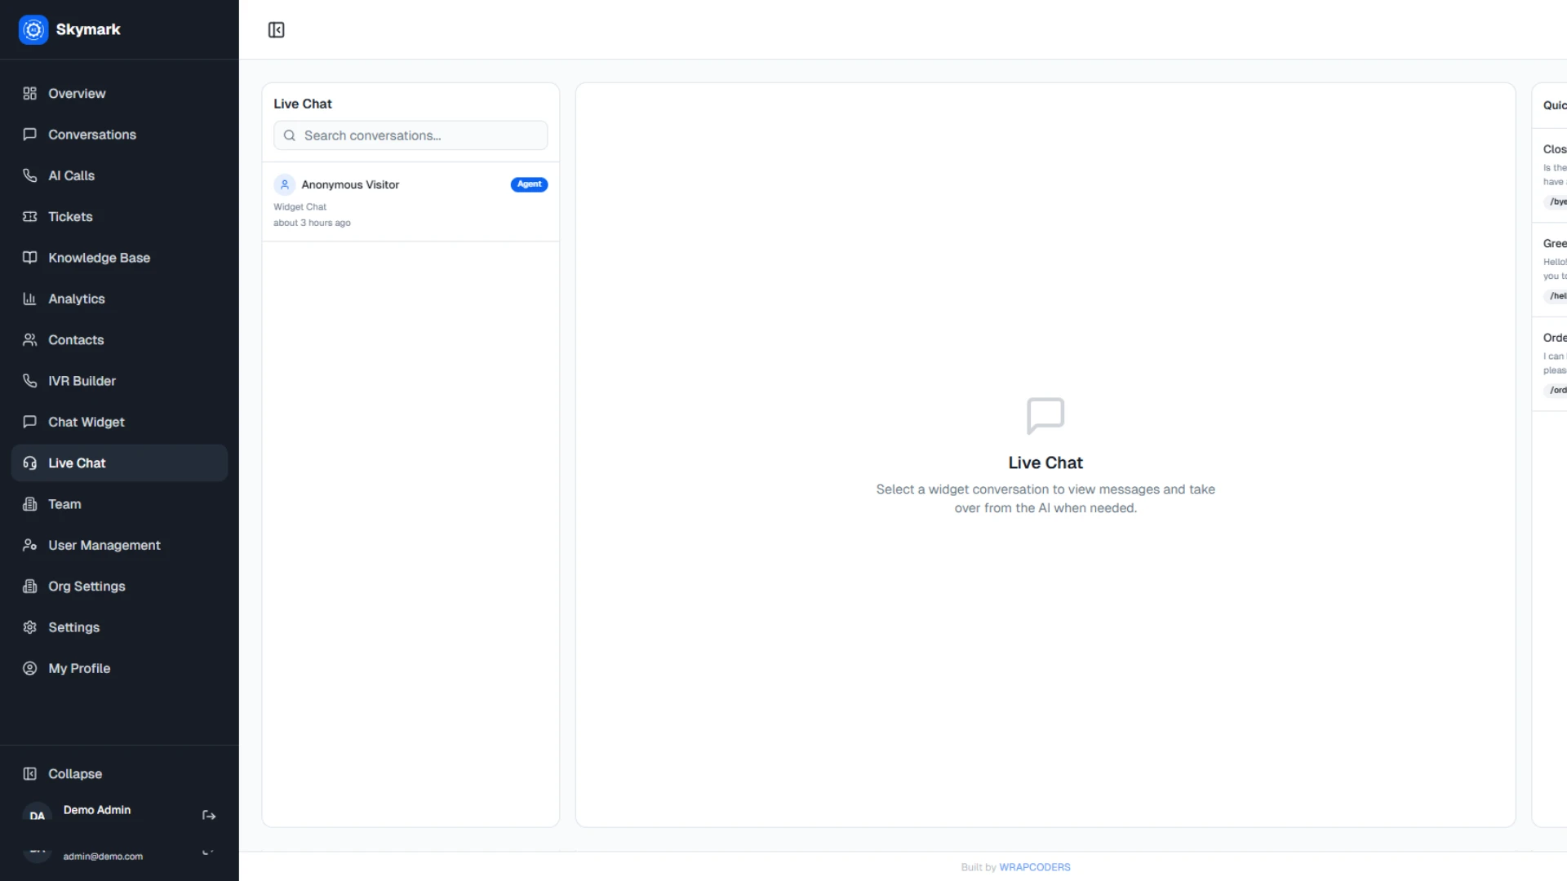
Task: Go to My Profile
Action: click(119, 668)
